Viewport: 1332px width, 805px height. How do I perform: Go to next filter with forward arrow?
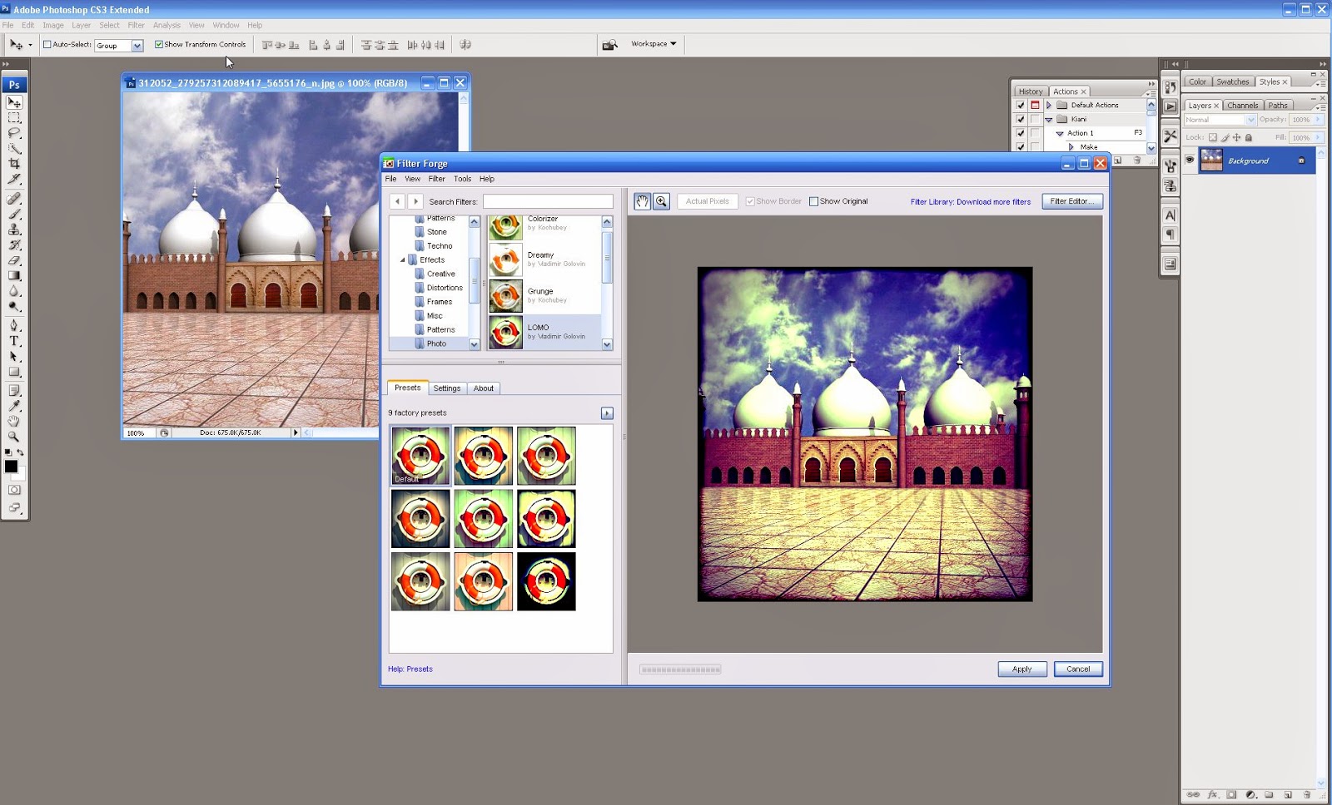click(x=415, y=201)
